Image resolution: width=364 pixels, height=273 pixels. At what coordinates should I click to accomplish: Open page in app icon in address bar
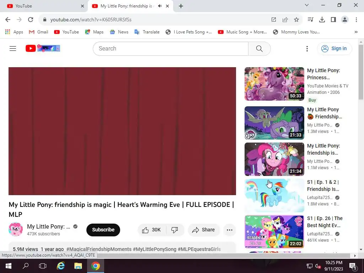pos(274,20)
